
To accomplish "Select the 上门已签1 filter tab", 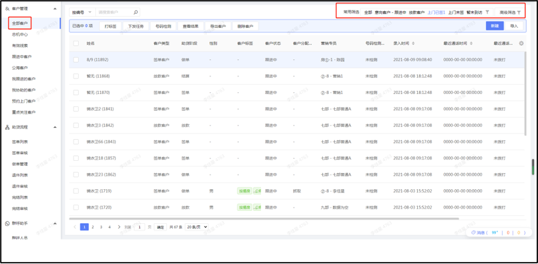I will pyautogui.click(x=436, y=12).
